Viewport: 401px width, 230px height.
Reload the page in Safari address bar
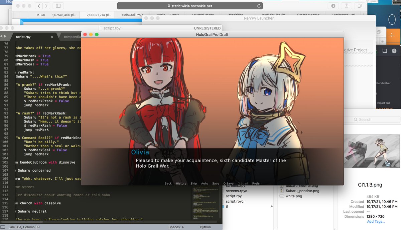tap(259, 6)
